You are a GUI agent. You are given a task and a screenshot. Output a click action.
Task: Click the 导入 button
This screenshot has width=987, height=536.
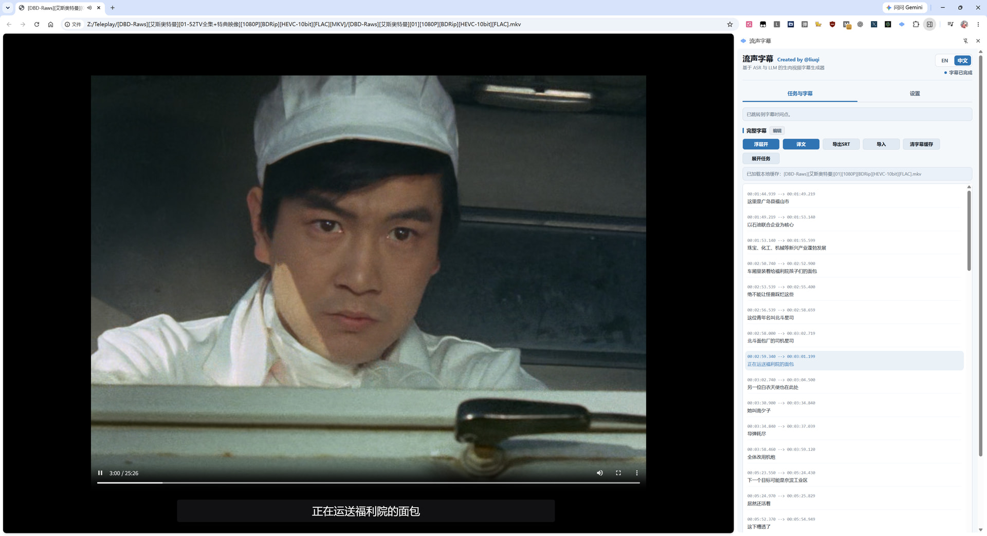tap(881, 144)
